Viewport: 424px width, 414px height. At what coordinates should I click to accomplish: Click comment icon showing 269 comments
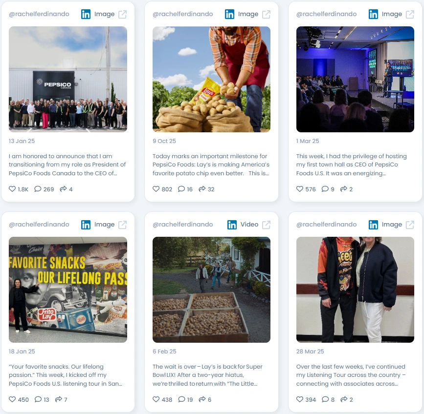38,189
